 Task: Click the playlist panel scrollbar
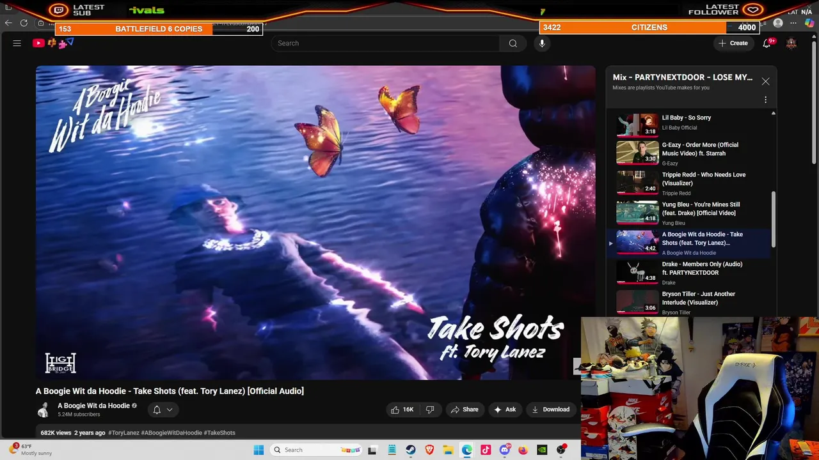click(774, 218)
